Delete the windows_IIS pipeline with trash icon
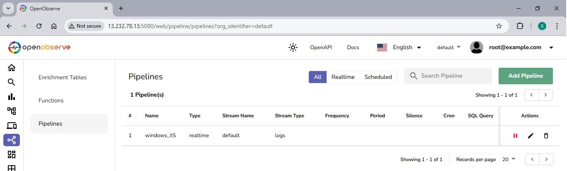The image size is (567, 171). point(546,135)
